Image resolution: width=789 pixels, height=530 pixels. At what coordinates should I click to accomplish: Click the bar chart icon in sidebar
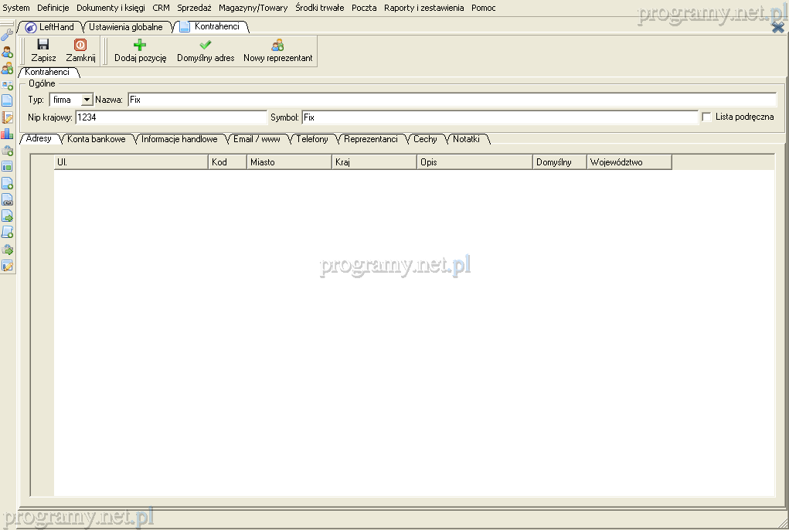point(7,134)
